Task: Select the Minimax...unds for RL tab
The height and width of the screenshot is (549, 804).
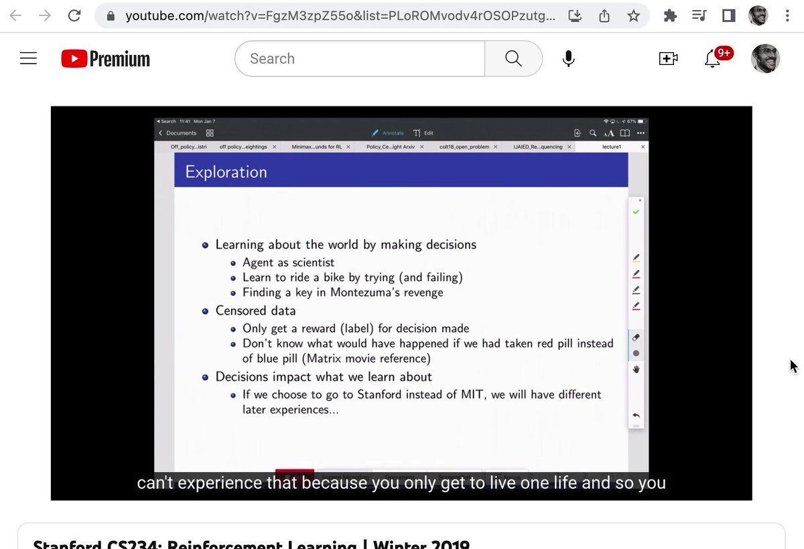Action: [316, 147]
